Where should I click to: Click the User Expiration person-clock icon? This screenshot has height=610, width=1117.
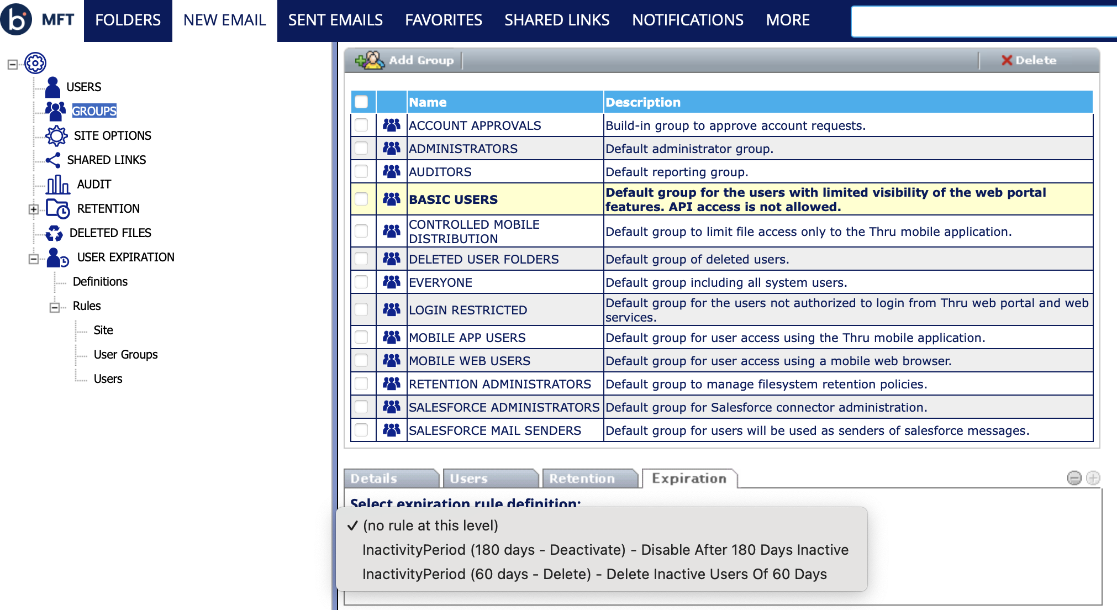(57, 257)
